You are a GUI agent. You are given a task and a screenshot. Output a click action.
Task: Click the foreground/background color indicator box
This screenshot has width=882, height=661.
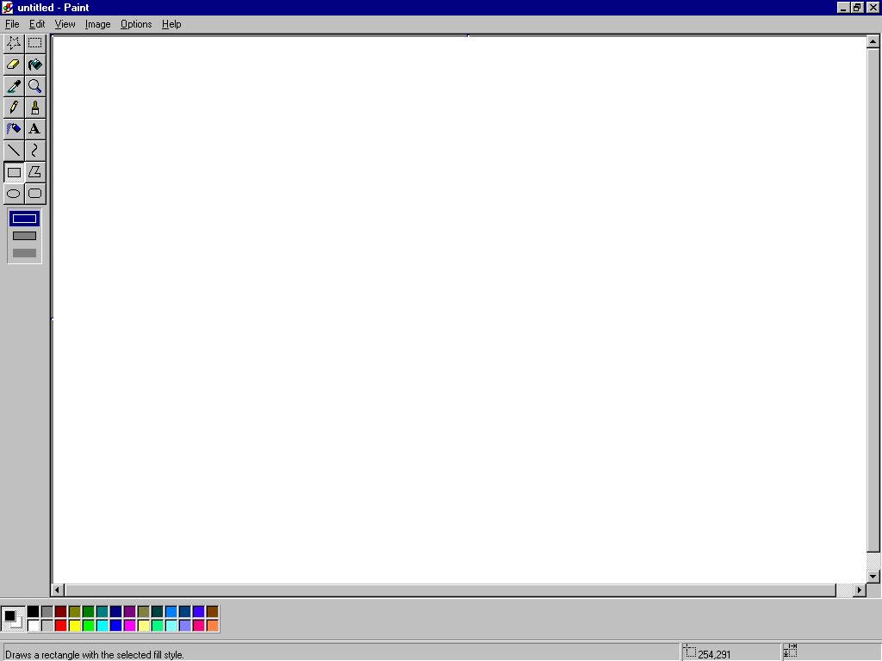[13, 619]
